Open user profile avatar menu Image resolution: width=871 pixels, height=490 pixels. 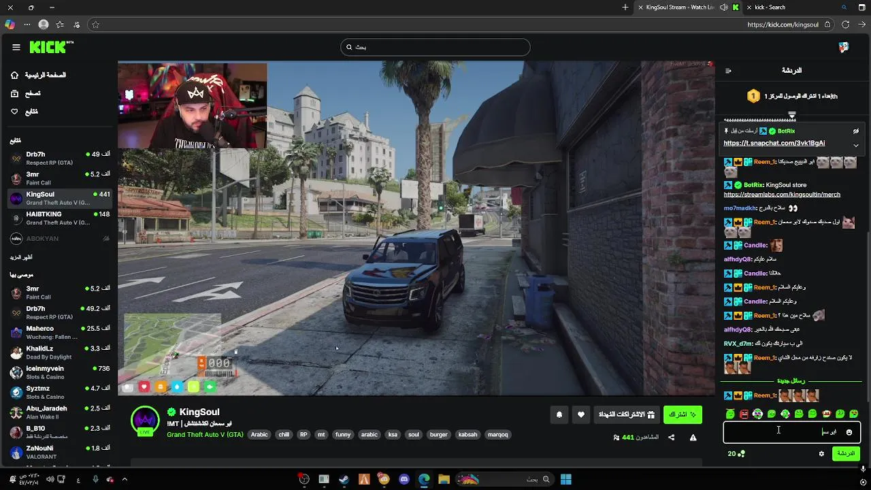(x=844, y=47)
